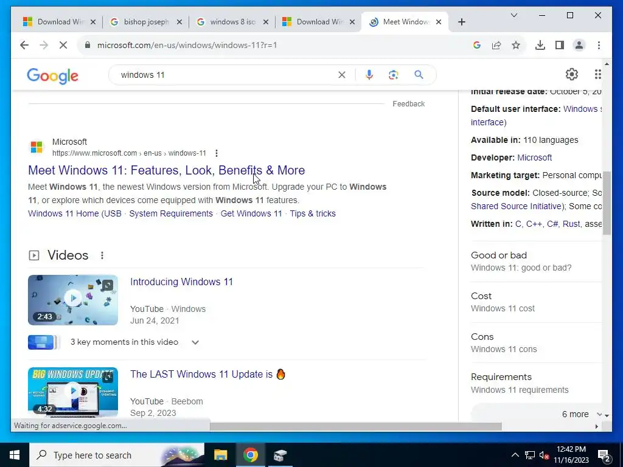Open the Chrome three-dot menu
Image resolution: width=623 pixels, height=467 pixels.
599,45
